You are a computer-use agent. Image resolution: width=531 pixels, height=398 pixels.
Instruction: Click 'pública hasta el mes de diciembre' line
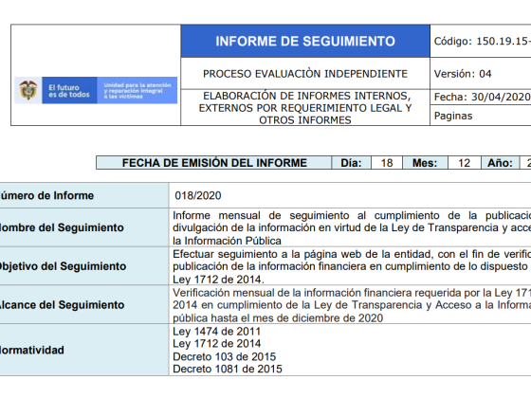278,318
